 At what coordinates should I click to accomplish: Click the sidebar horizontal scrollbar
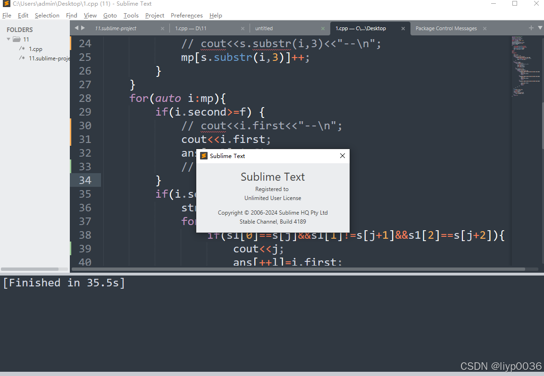click(x=30, y=269)
